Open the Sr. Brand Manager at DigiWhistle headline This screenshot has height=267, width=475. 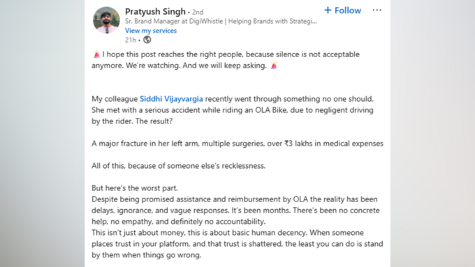[221, 21]
